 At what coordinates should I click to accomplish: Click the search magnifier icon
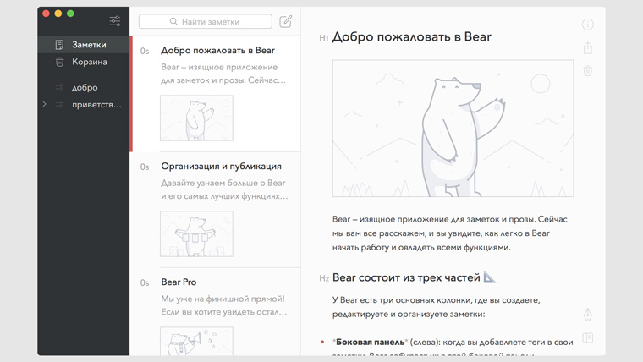pos(173,21)
